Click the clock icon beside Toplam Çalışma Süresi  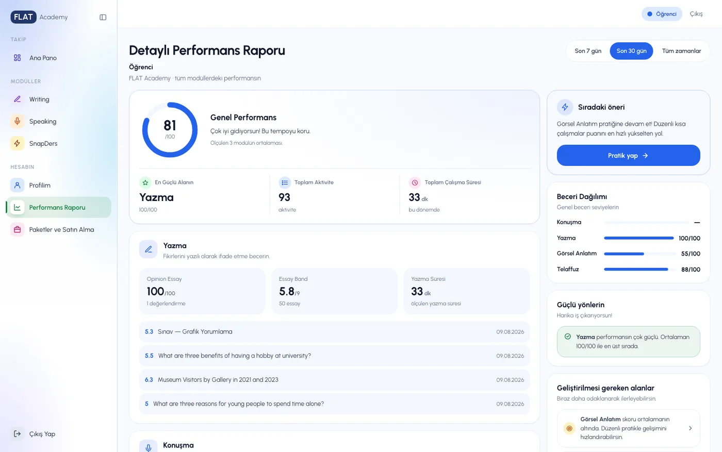415,182
